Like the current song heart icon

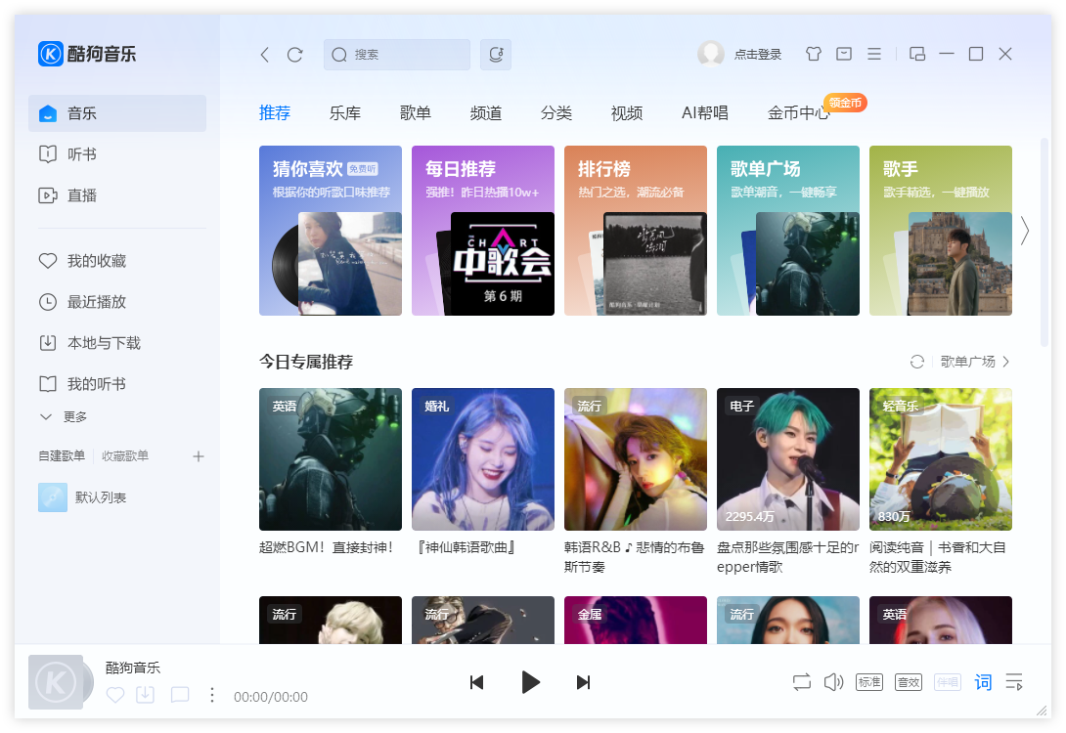click(x=115, y=695)
